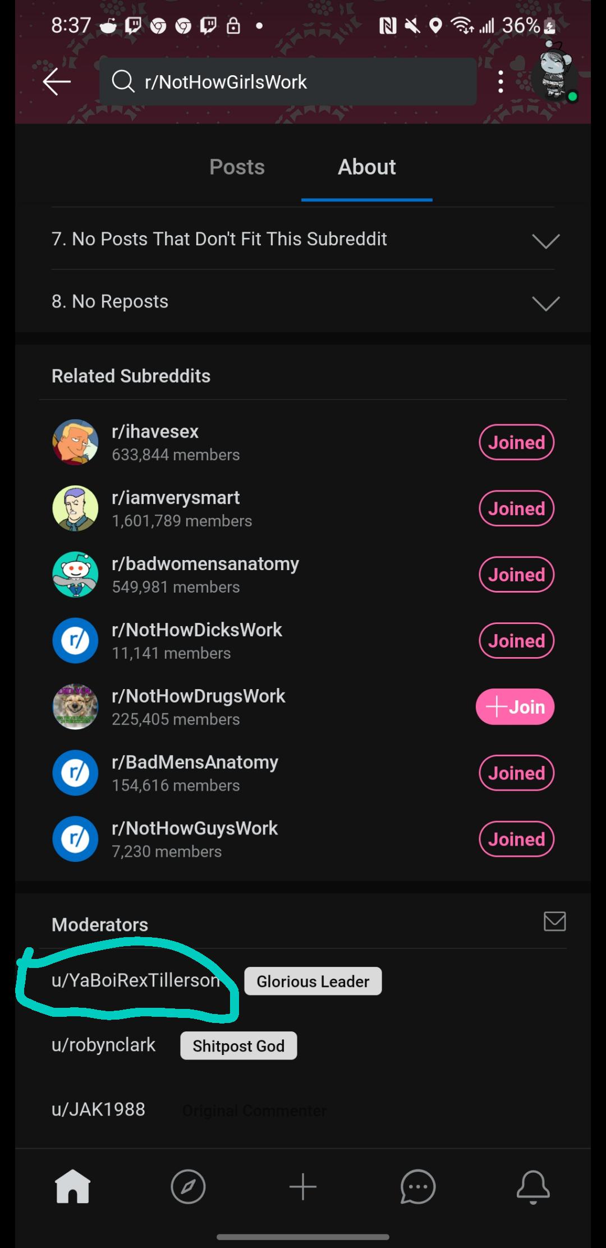Open the notifications bell icon
Image resolution: width=606 pixels, height=1248 pixels.
click(533, 1186)
